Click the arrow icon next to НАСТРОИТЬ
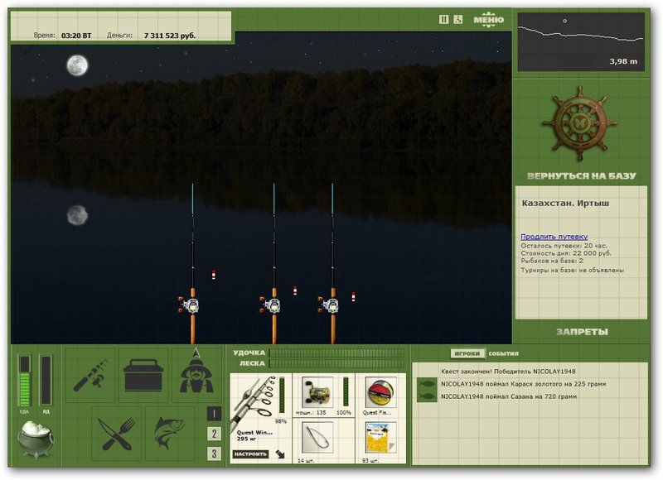This screenshot has height=480, width=663. pyautogui.click(x=280, y=454)
